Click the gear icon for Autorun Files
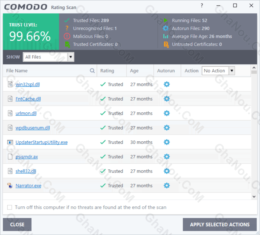 pos(166,28)
